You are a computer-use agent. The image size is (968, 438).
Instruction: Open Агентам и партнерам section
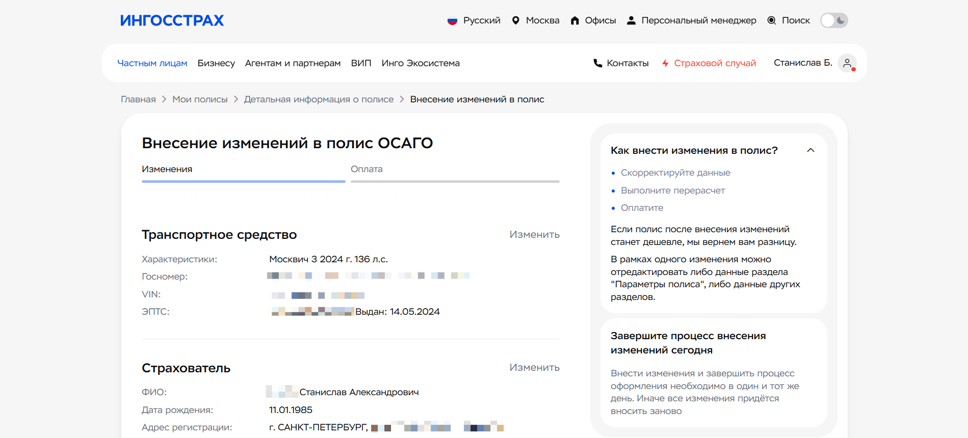pos(293,63)
